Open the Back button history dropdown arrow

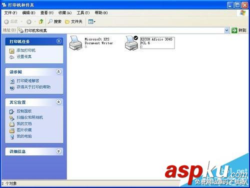point(21,22)
